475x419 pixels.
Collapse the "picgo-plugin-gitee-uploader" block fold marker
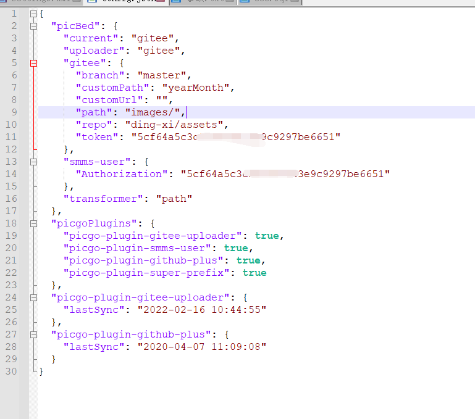tap(33, 298)
